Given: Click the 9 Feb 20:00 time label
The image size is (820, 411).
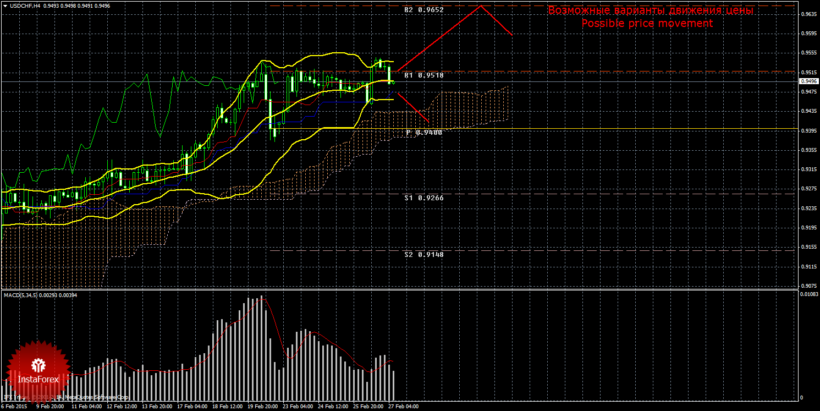Looking at the screenshot, I should pyautogui.click(x=51, y=407).
